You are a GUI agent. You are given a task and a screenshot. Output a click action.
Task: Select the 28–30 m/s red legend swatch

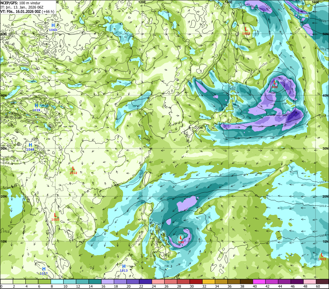(183, 281)
